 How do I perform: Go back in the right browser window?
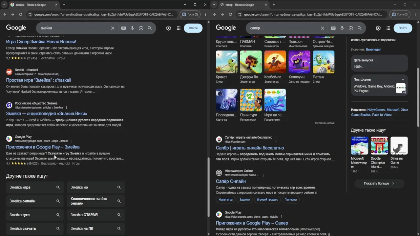(214, 14)
